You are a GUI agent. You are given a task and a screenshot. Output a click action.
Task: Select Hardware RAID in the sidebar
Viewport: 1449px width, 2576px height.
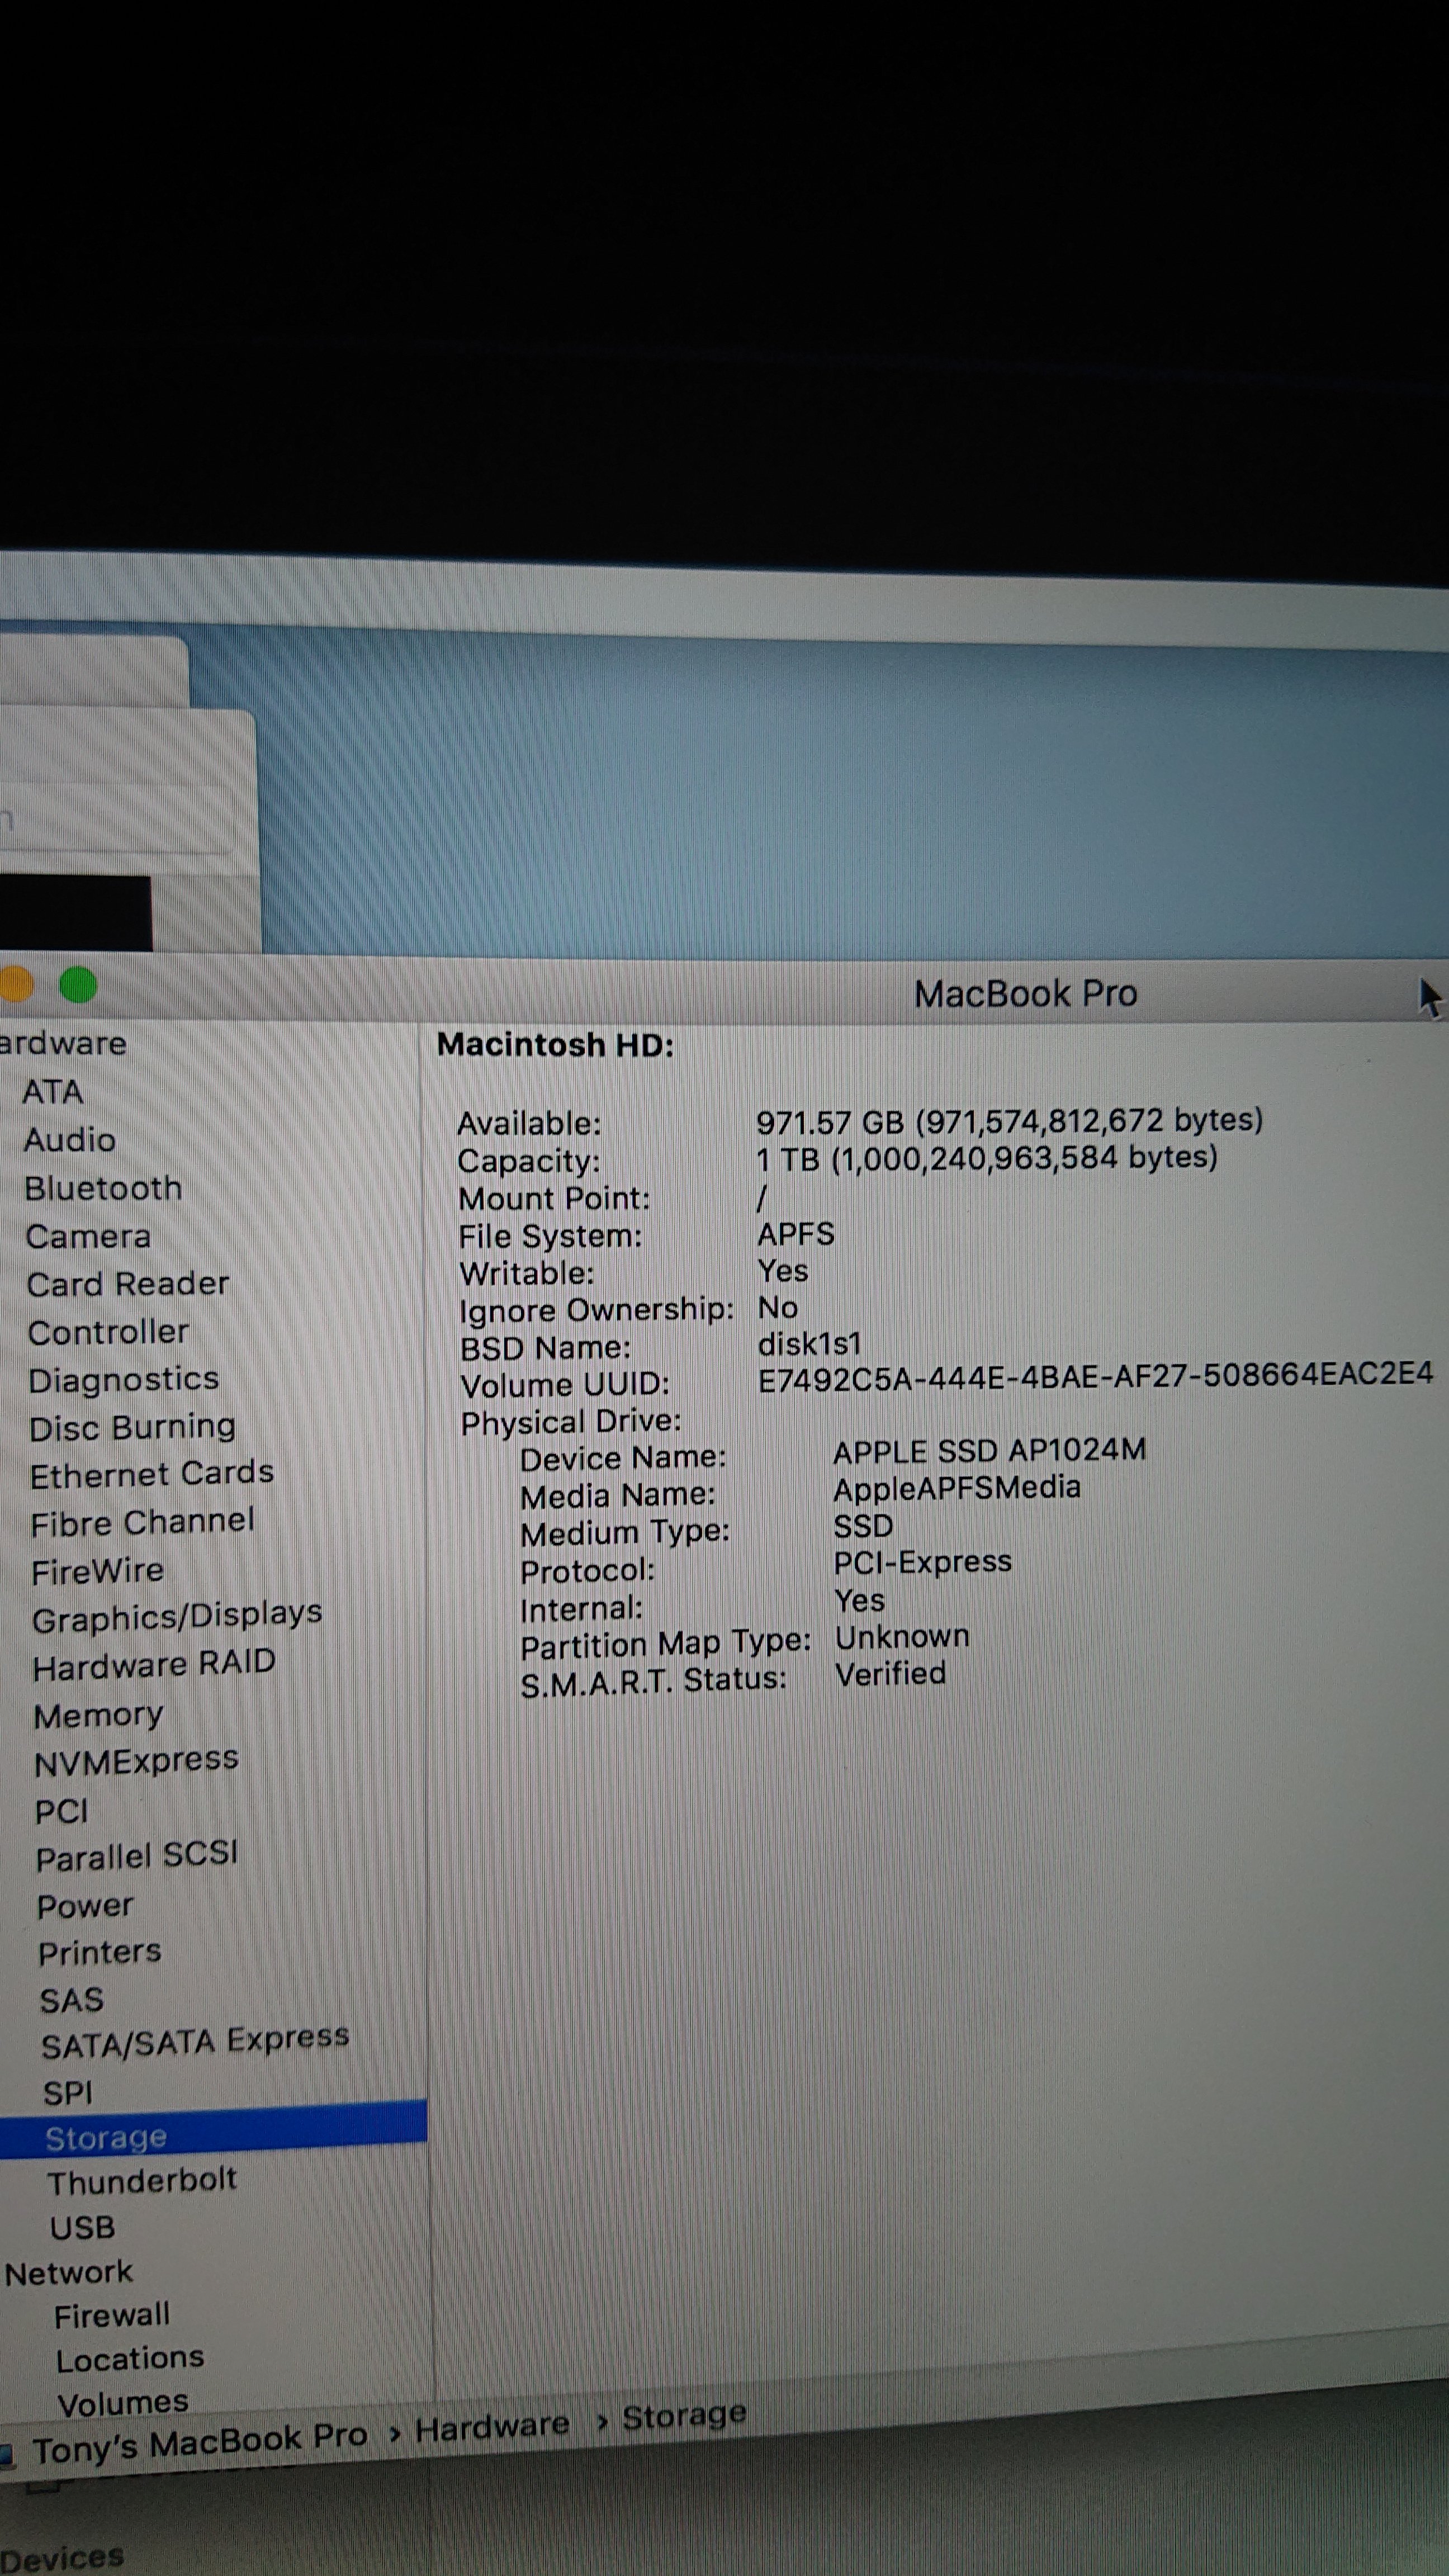(154, 1665)
